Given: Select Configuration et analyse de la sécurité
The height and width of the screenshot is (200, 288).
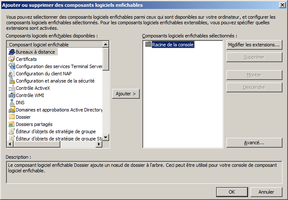Looking at the screenshot, I should [x=55, y=81].
